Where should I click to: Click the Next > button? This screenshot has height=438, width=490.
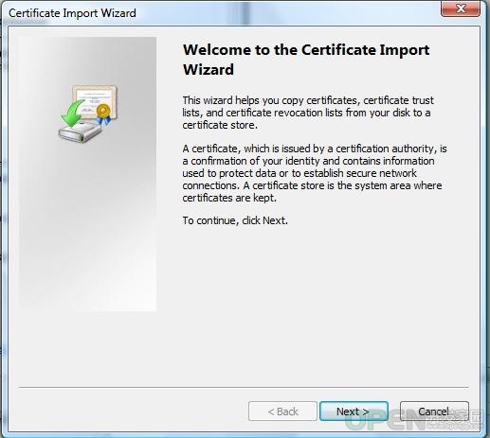pyautogui.click(x=354, y=412)
